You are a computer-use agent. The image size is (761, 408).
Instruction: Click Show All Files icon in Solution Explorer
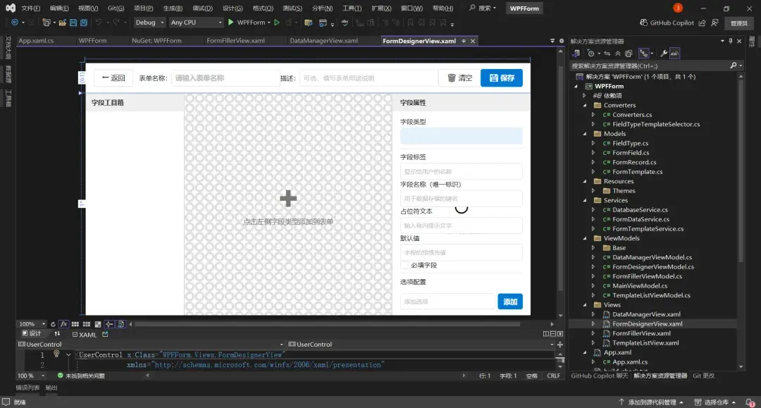coord(629,54)
